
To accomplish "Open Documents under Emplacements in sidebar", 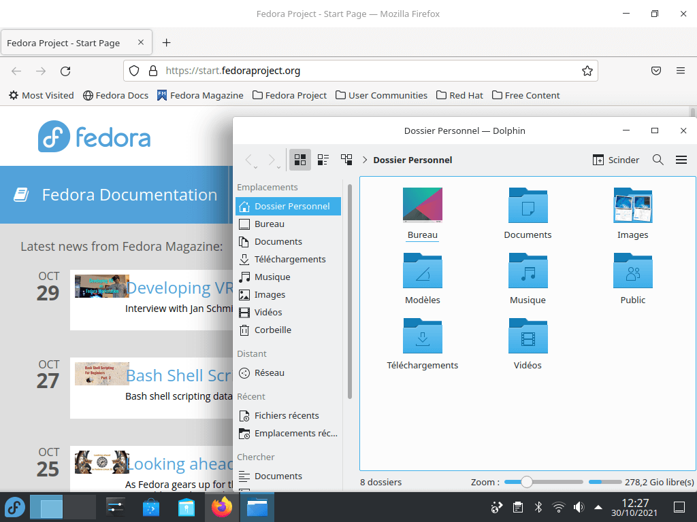I will point(288,241).
